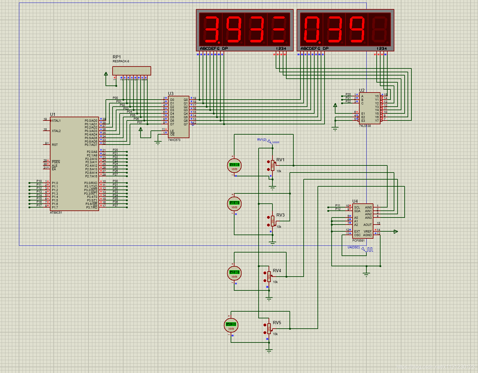Click the left seven-segment display showing 3.93

pyautogui.click(x=245, y=30)
